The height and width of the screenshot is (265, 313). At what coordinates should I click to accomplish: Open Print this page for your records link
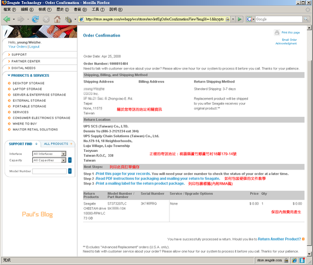123,174
